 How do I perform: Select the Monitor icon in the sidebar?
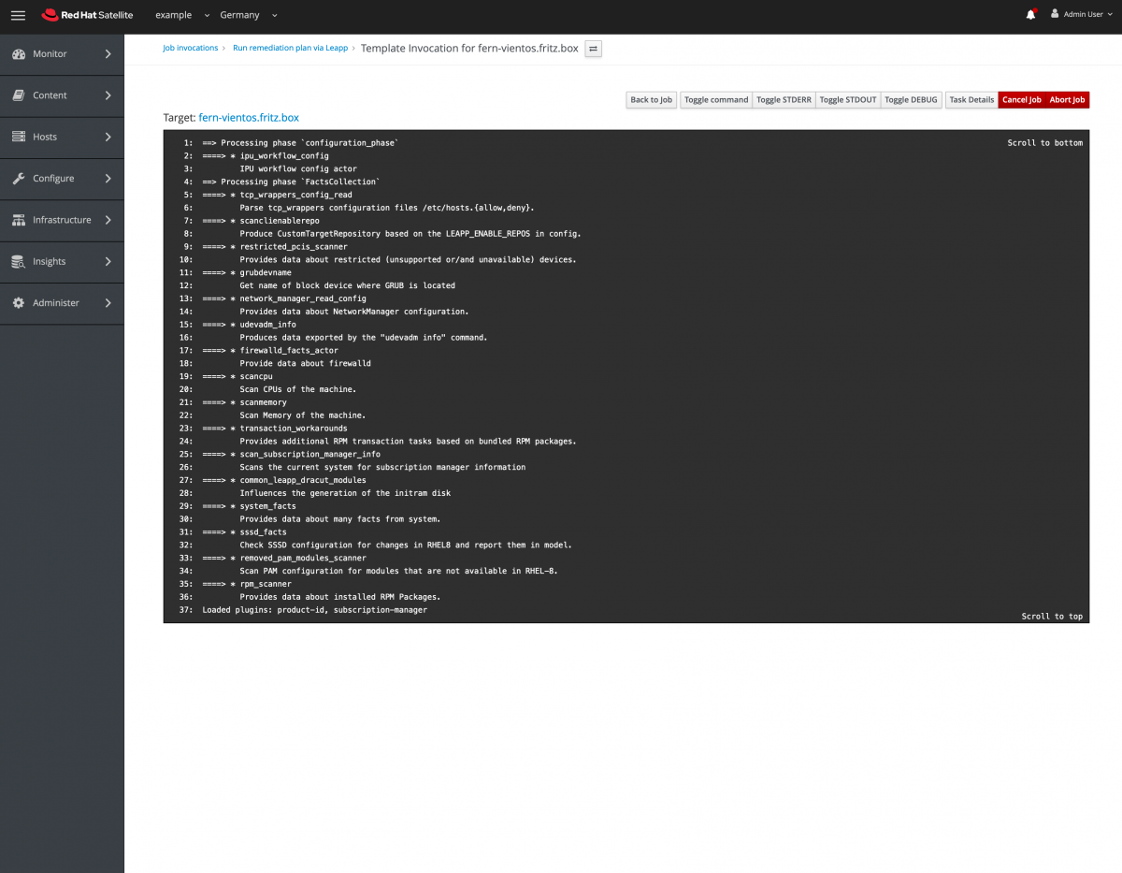(21, 53)
